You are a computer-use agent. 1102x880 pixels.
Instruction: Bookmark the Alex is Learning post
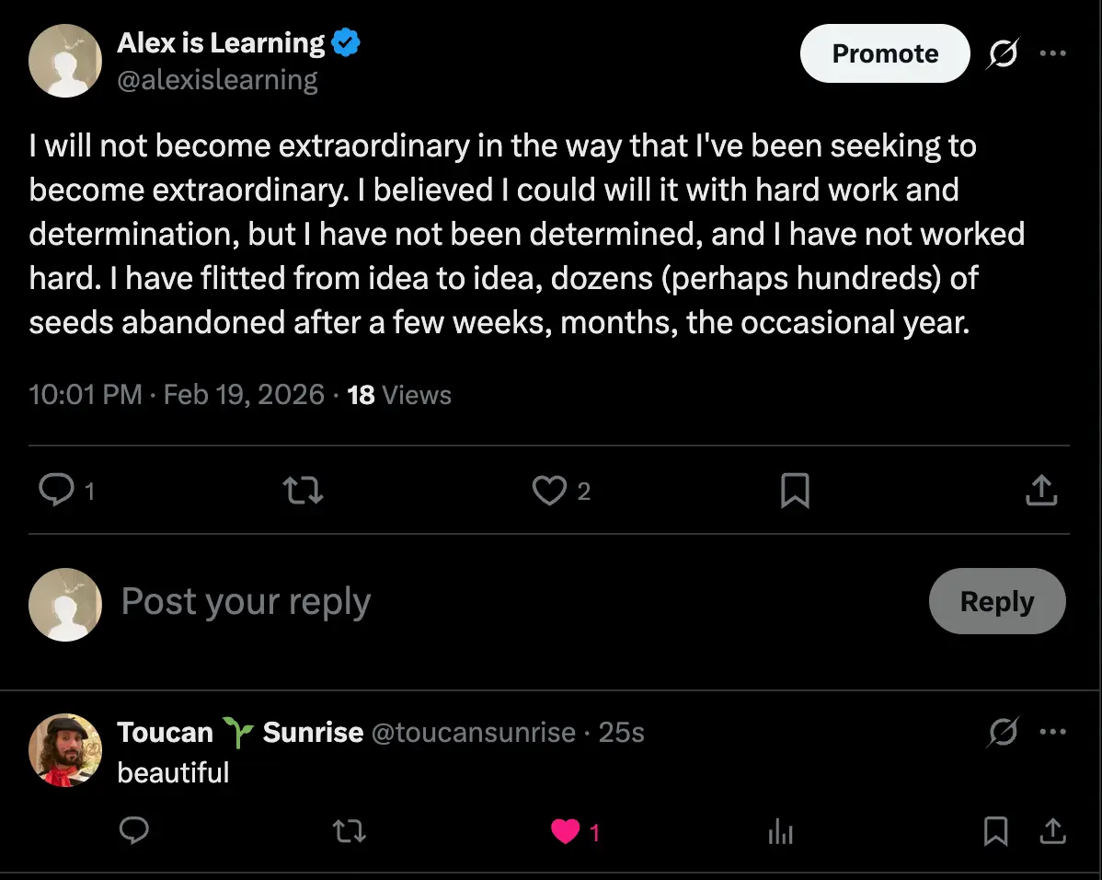[795, 491]
